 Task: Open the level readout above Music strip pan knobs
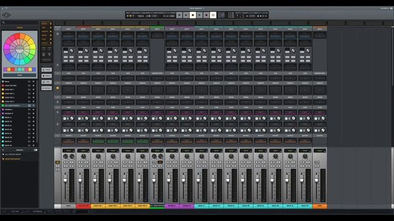click(68, 150)
